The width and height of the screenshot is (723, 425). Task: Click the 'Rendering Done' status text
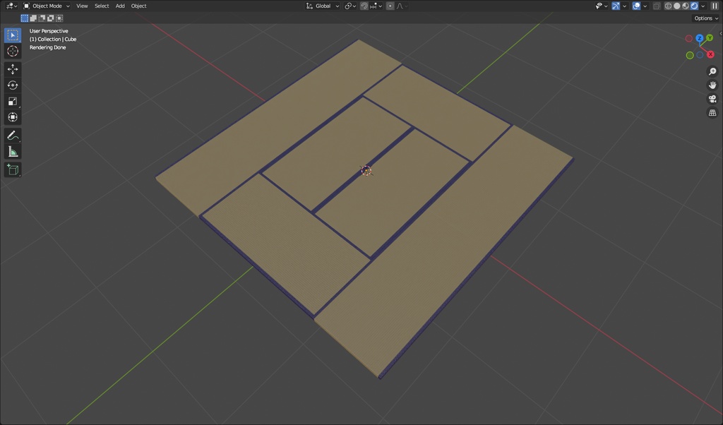point(47,47)
